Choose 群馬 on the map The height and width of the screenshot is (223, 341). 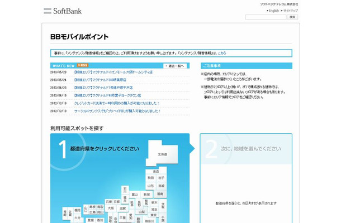point(146,202)
